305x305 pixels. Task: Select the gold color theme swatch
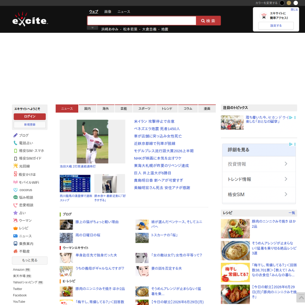(x=289, y=3)
